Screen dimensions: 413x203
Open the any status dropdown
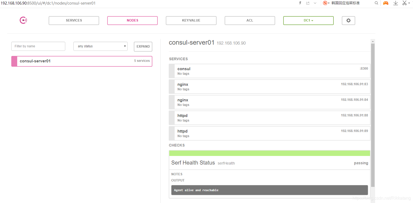(x=100, y=46)
